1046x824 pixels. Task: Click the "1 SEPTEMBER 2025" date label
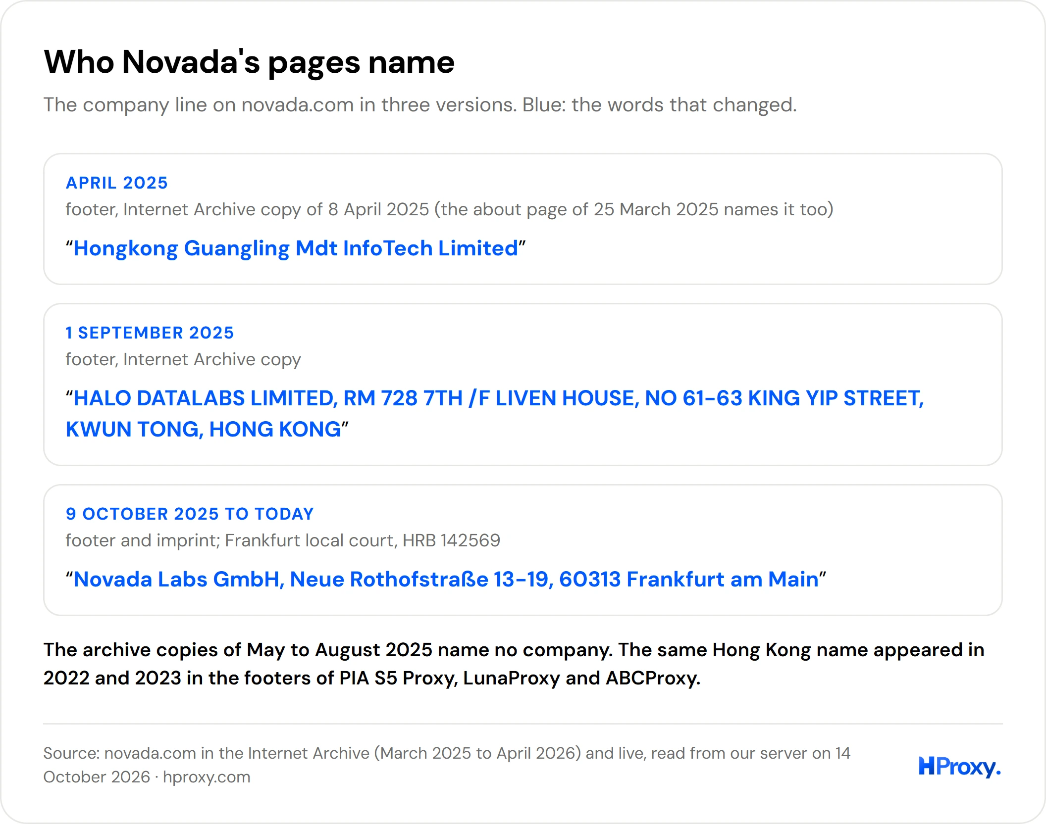[x=150, y=333]
